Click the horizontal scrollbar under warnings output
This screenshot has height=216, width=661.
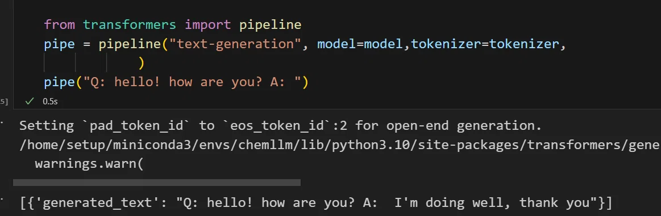coord(157,183)
